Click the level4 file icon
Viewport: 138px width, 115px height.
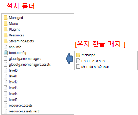click(6, 94)
